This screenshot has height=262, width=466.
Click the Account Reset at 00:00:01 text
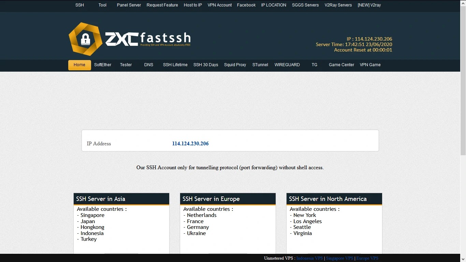coord(363,50)
